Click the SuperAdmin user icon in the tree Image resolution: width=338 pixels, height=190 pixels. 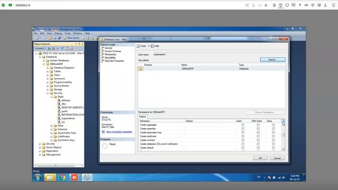[59, 118]
